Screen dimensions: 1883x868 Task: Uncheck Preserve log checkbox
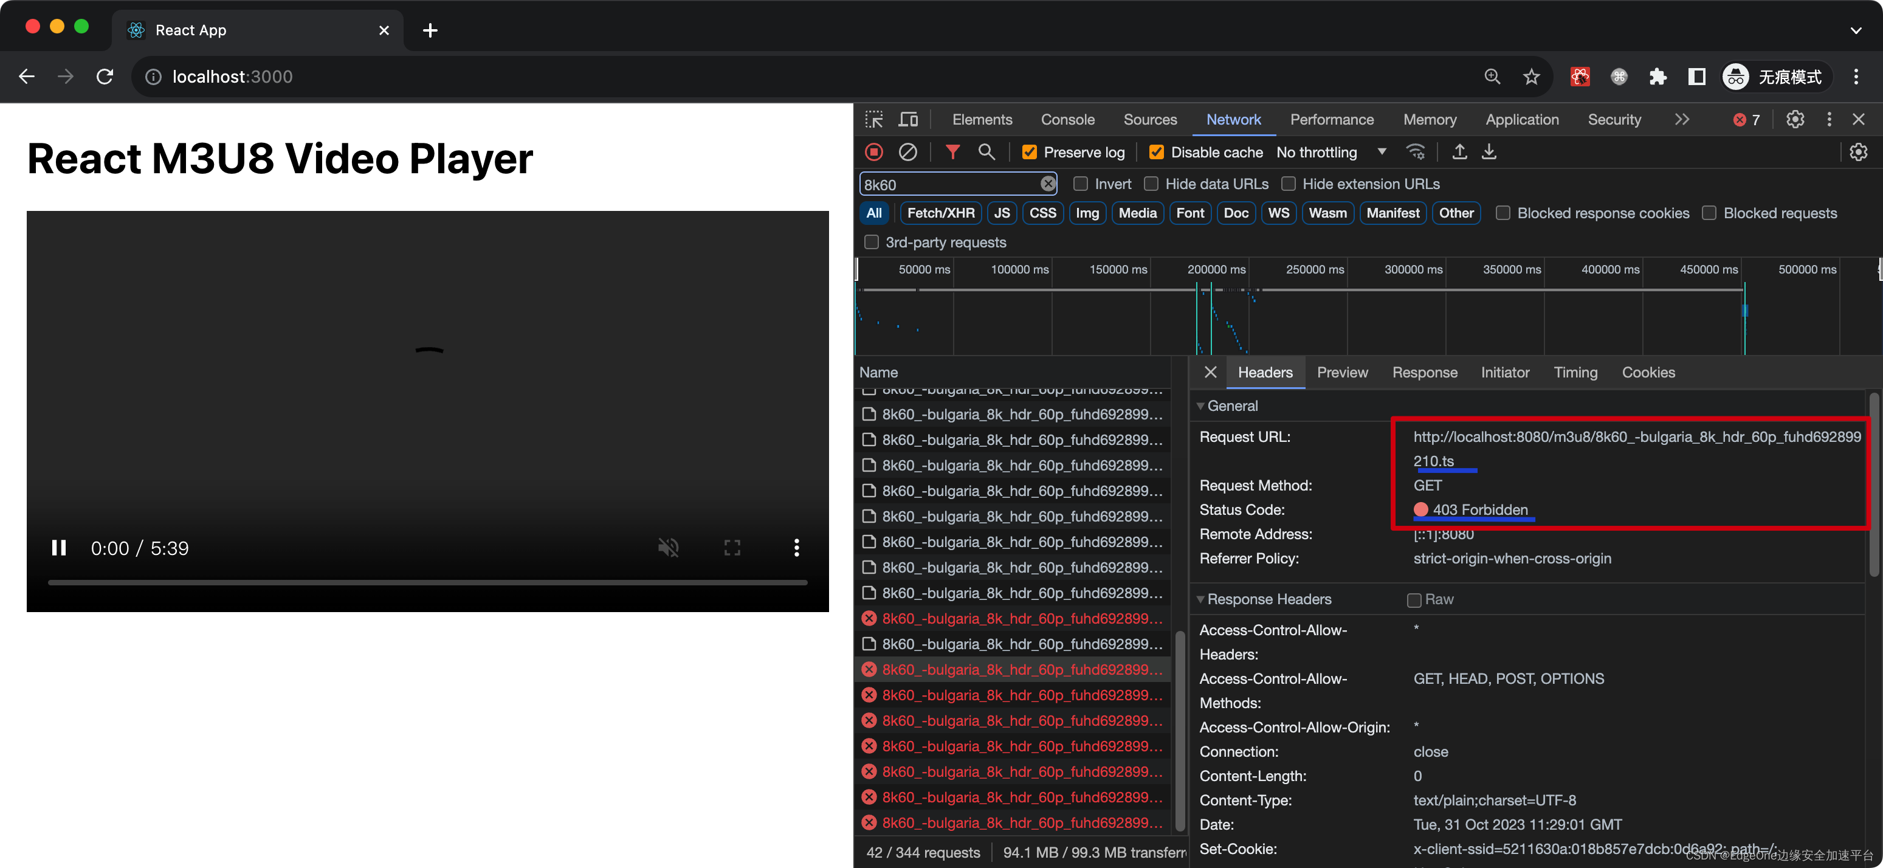click(x=1029, y=152)
